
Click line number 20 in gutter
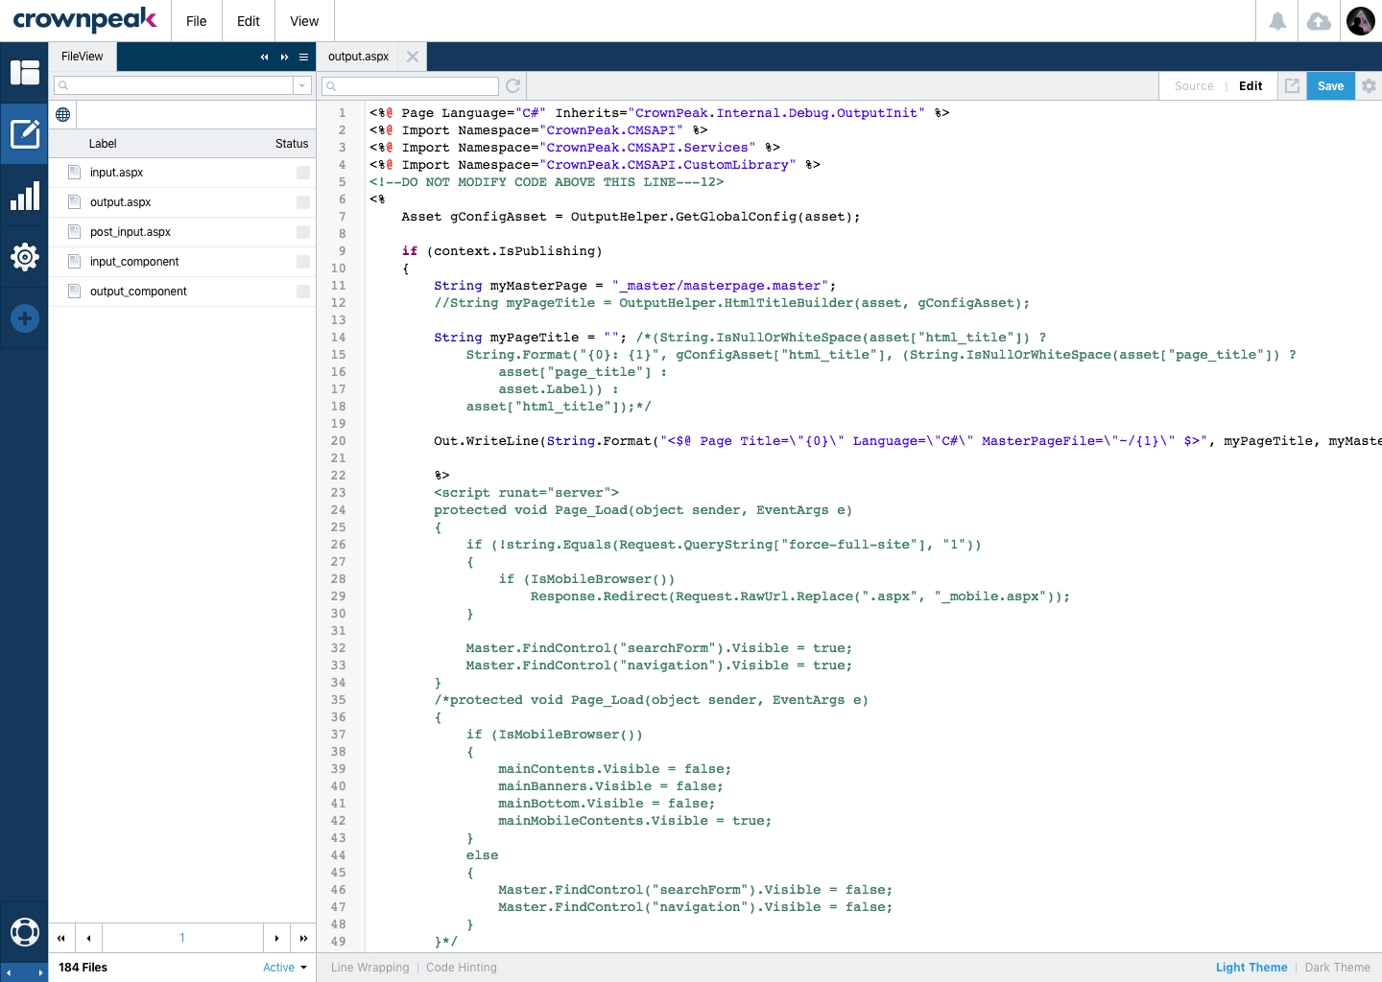338,441
